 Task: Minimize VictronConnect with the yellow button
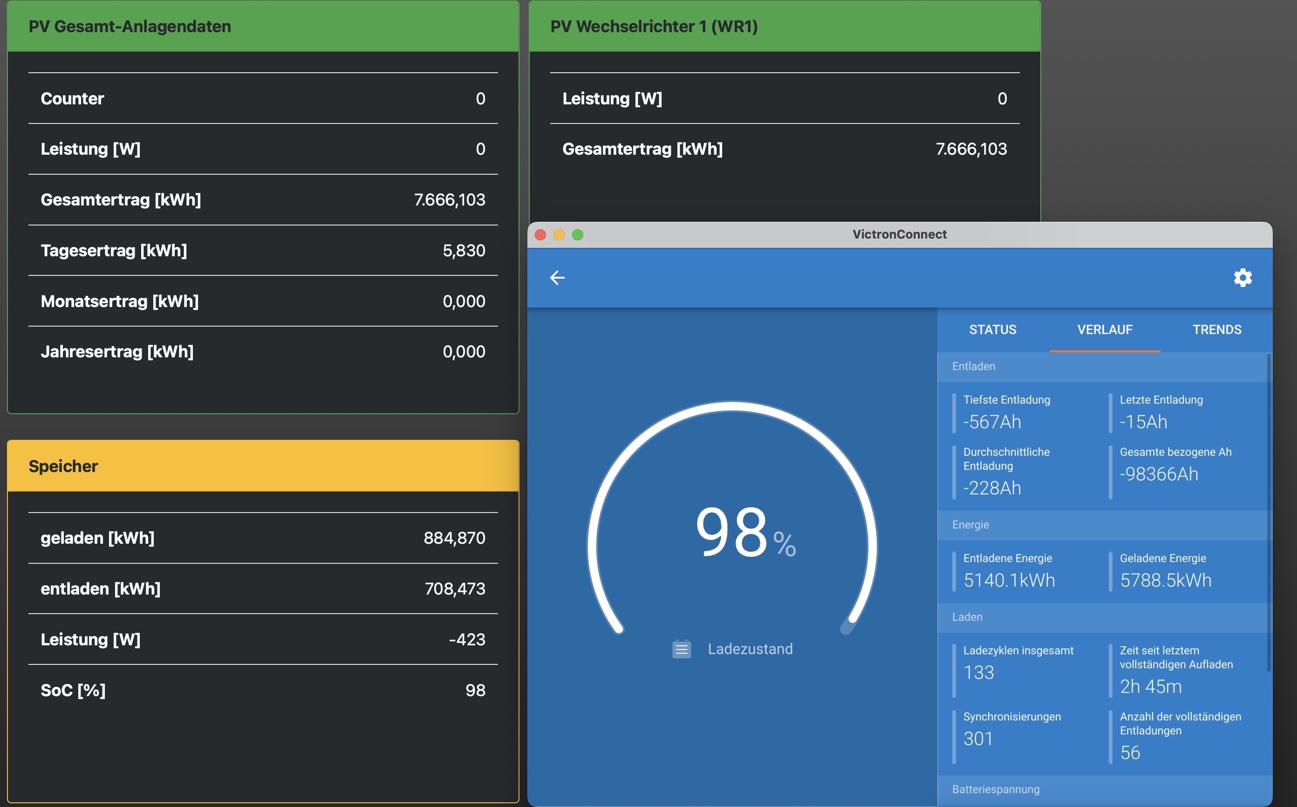coord(559,235)
